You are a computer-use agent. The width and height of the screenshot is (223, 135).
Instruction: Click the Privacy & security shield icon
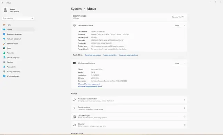click(x=4, y=72)
